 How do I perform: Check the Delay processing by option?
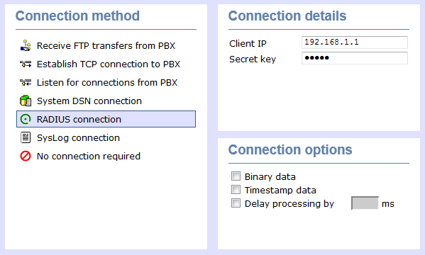236,203
